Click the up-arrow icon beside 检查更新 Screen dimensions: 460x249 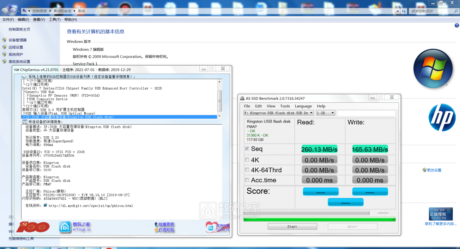156,224
